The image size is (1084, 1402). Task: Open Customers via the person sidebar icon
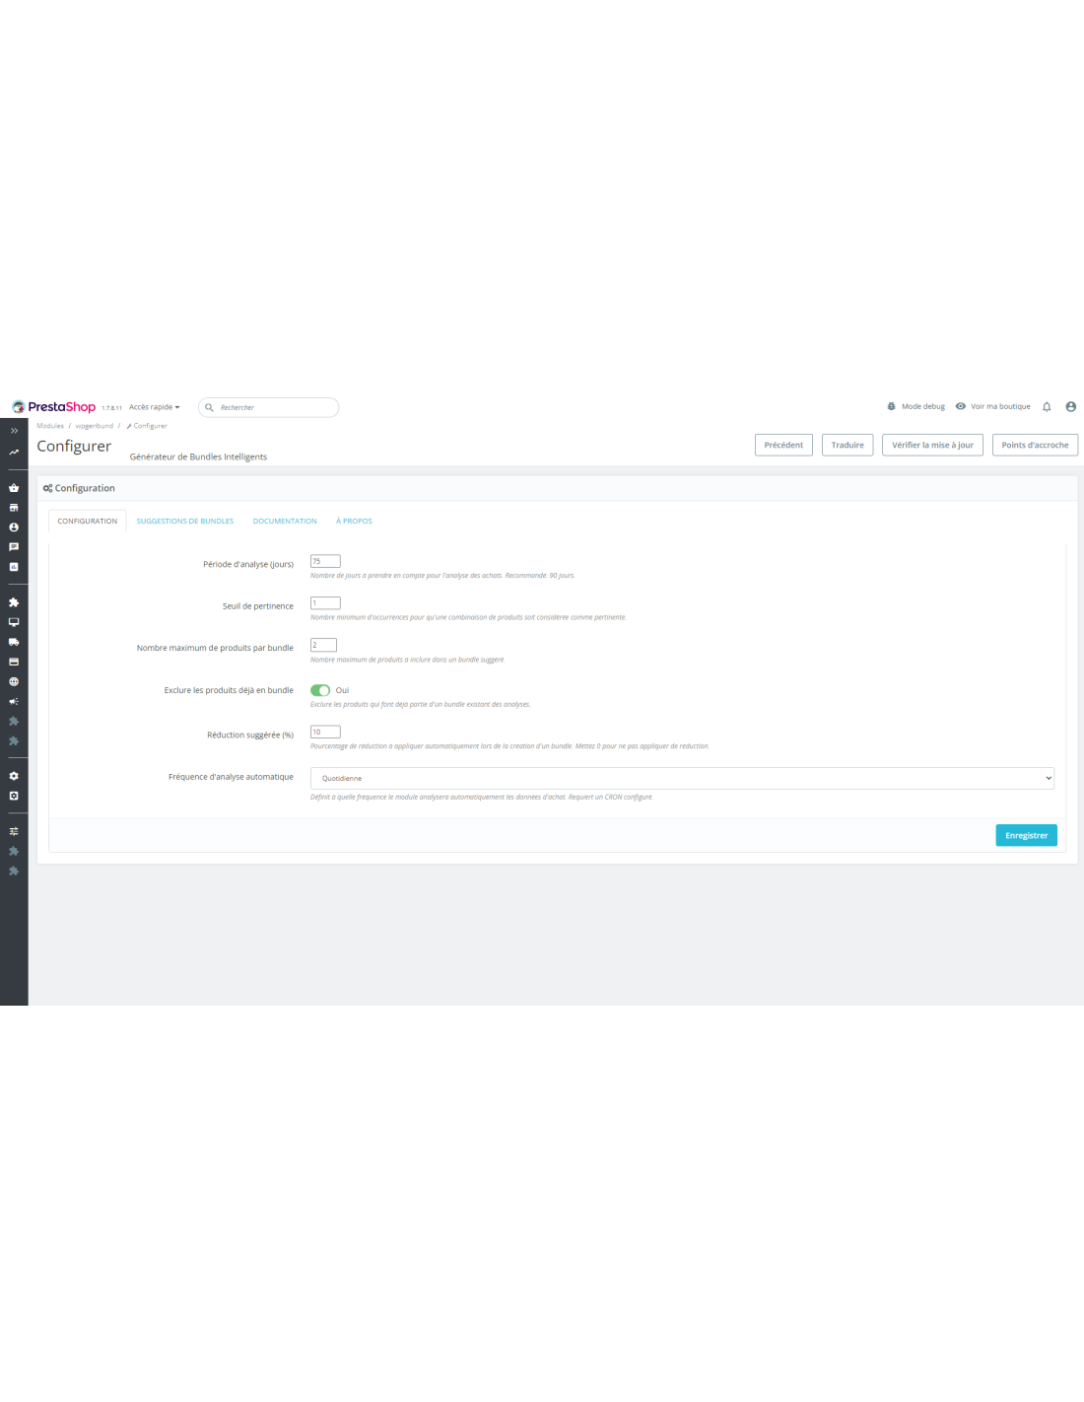click(x=14, y=527)
